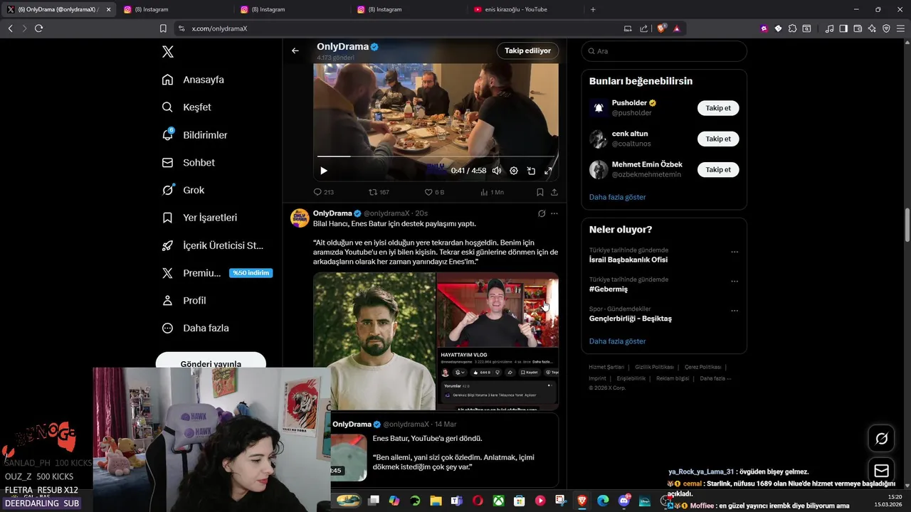
Task: Open Sohbet messages
Action: (x=188, y=163)
